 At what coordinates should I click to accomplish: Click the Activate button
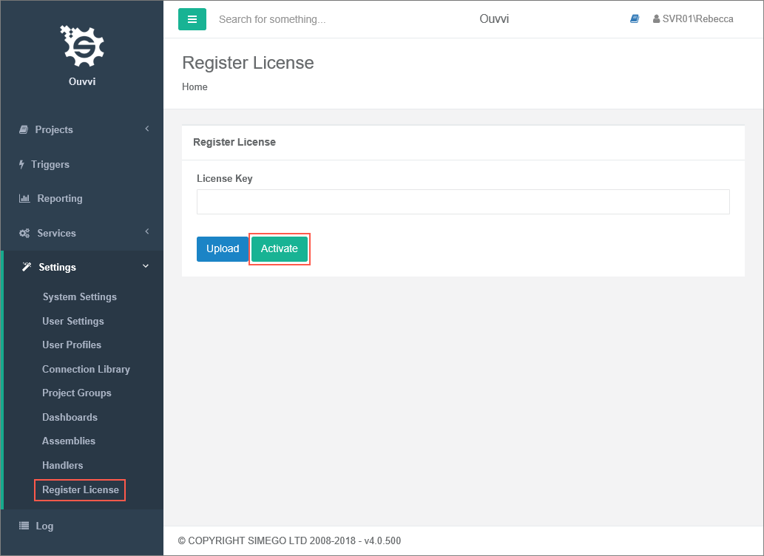click(279, 248)
